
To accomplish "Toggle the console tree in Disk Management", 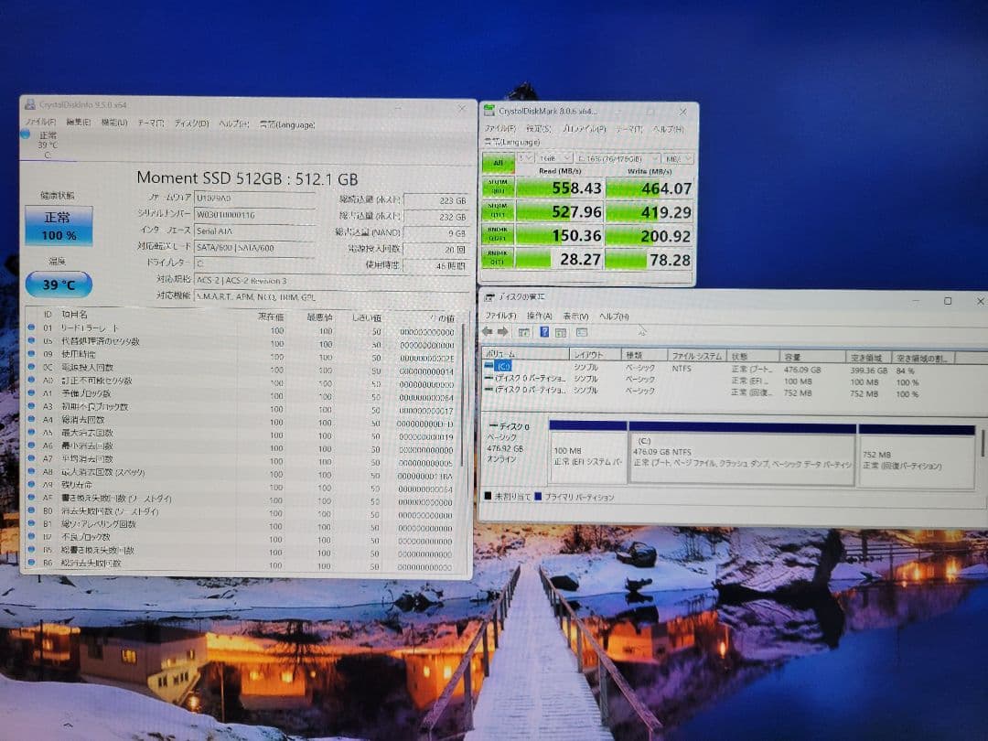I will pos(523,331).
